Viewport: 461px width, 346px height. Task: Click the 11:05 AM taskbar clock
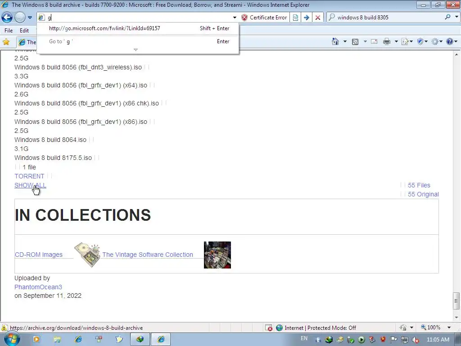pos(438,340)
